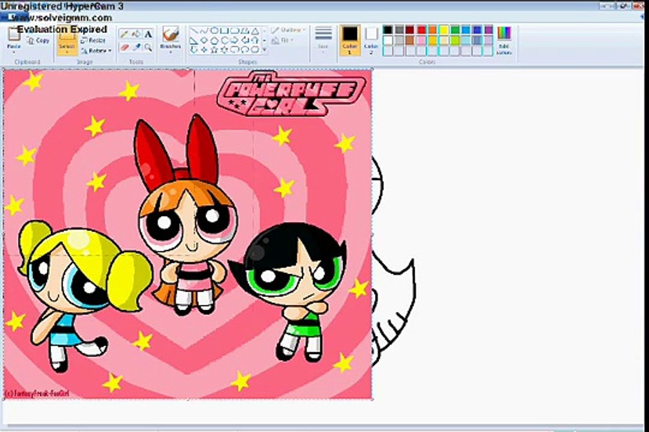Select the Fill with color bucket tool
This screenshot has height=432, width=649.
136,34
